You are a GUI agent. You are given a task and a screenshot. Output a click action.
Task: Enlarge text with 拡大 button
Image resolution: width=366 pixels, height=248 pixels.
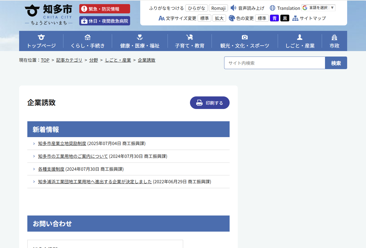pyautogui.click(x=219, y=18)
